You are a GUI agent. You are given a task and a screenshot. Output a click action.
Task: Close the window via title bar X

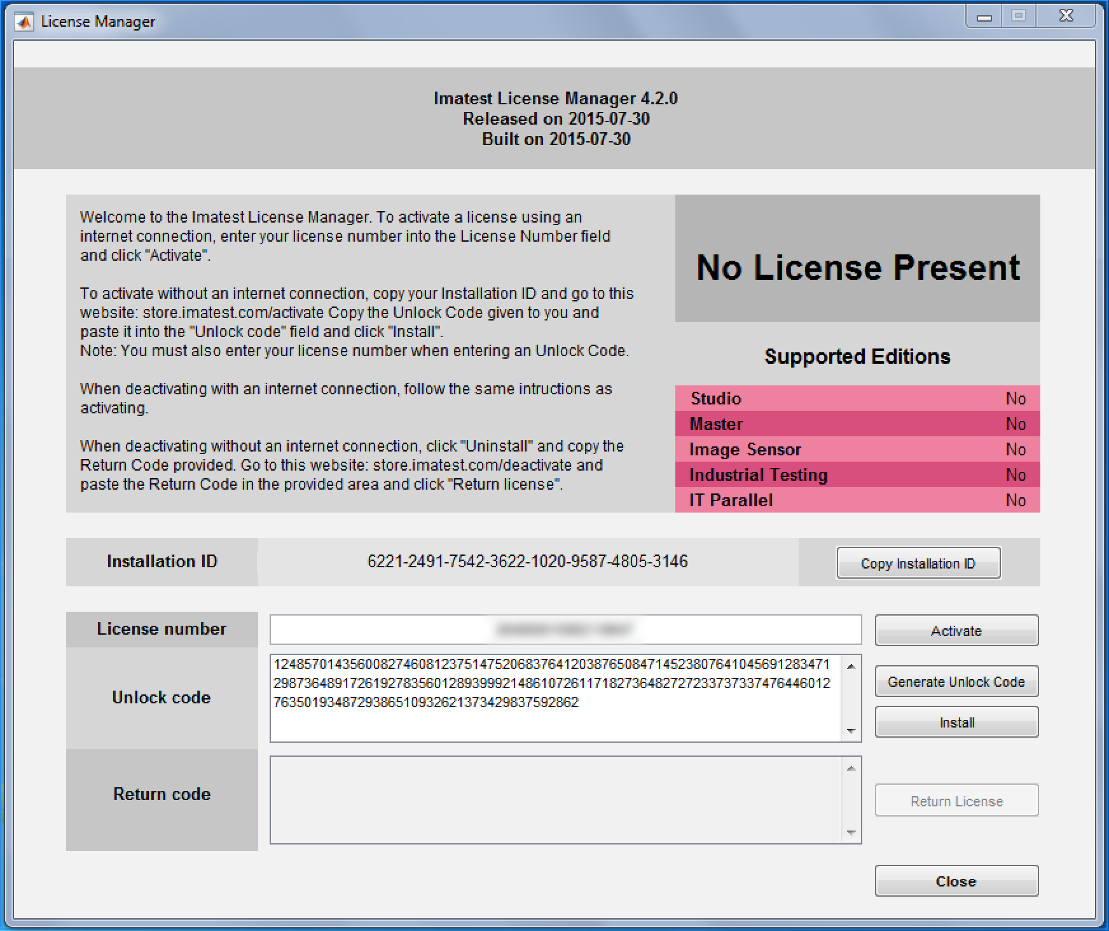pos(1066,17)
